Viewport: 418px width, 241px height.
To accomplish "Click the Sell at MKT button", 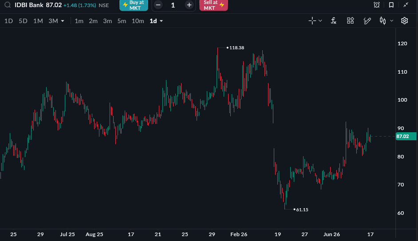I will [213, 5].
